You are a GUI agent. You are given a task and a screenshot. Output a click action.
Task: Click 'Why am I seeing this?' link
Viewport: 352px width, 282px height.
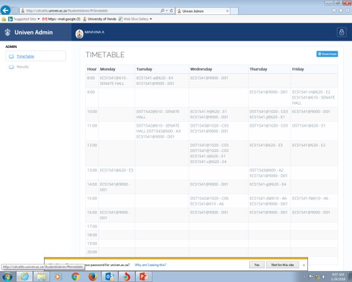pos(150,265)
